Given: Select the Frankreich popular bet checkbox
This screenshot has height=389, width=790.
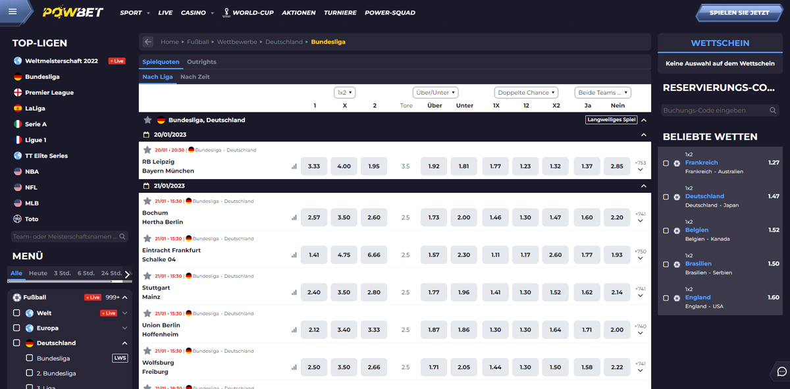Looking at the screenshot, I should point(666,163).
